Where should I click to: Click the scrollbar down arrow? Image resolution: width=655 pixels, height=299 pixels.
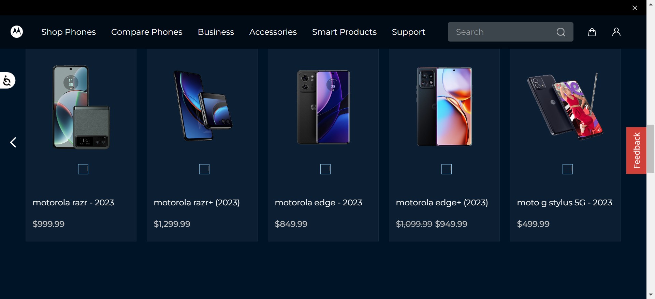pyautogui.click(x=651, y=295)
